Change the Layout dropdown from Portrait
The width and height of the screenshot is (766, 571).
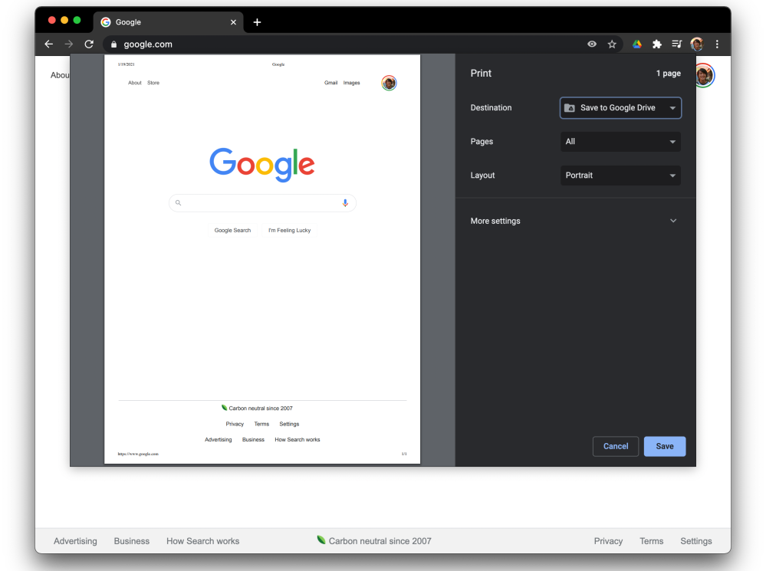pyautogui.click(x=620, y=176)
